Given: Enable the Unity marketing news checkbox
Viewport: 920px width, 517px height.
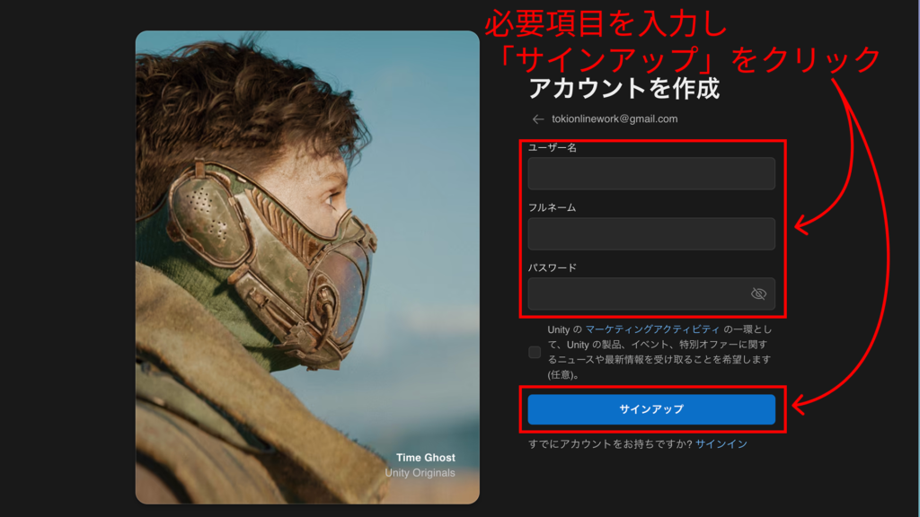Looking at the screenshot, I should [x=535, y=352].
